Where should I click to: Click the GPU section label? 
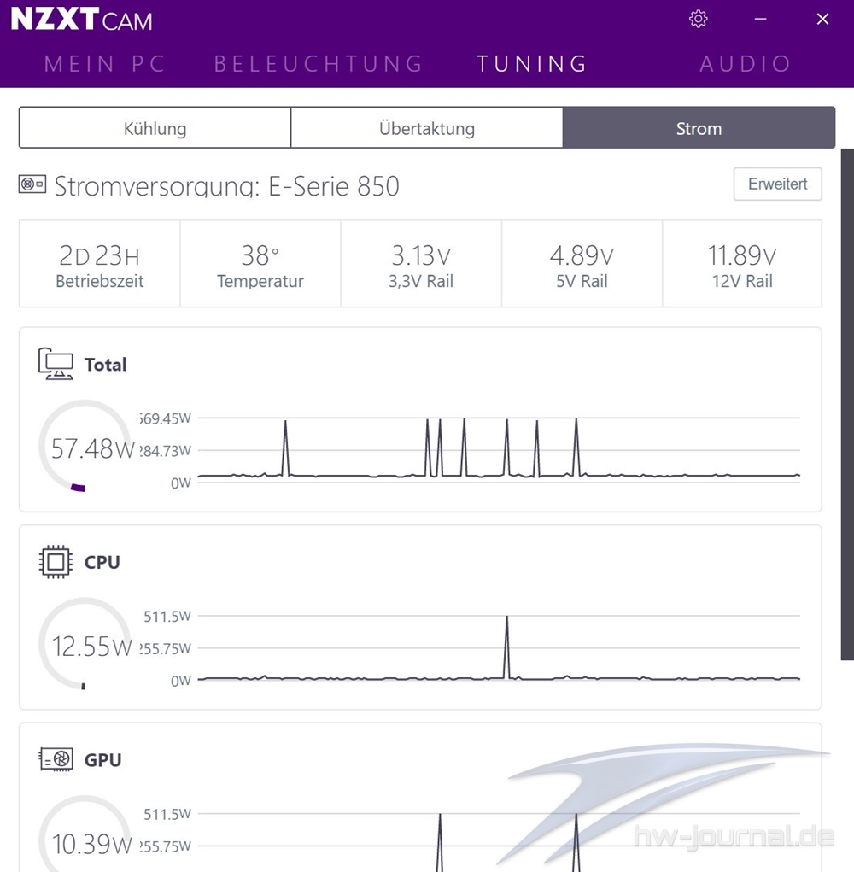click(x=102, y=759)
